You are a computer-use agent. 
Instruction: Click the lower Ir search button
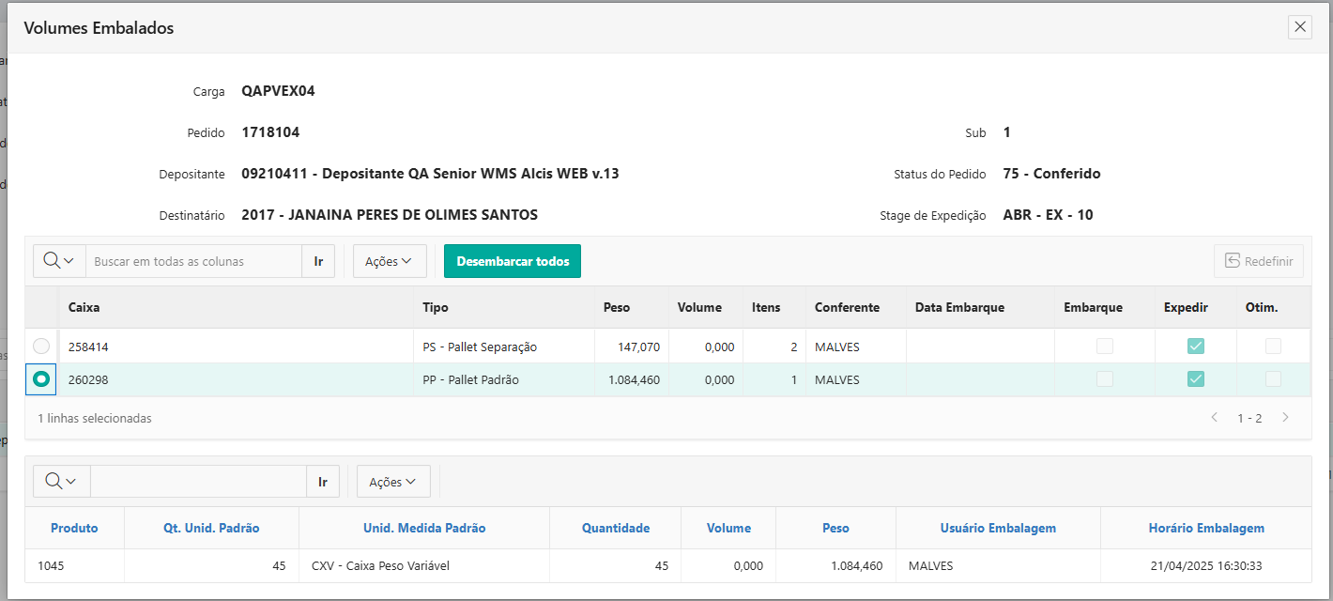tap(322, 482)
